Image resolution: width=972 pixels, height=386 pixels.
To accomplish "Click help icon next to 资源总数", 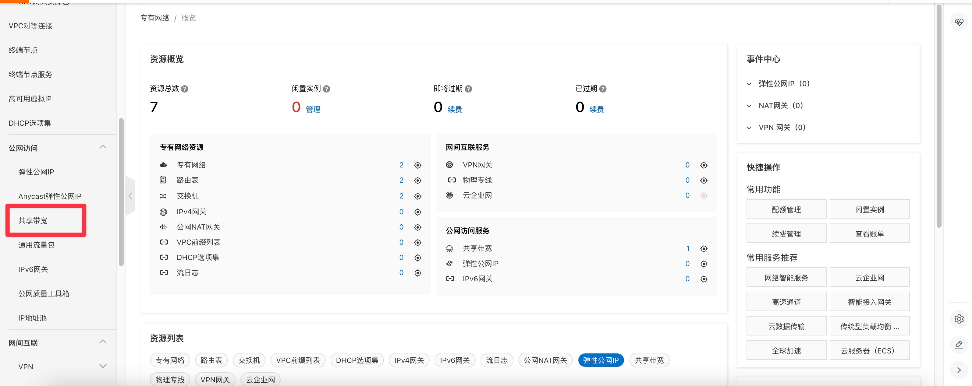I will (x=185, y=89).
